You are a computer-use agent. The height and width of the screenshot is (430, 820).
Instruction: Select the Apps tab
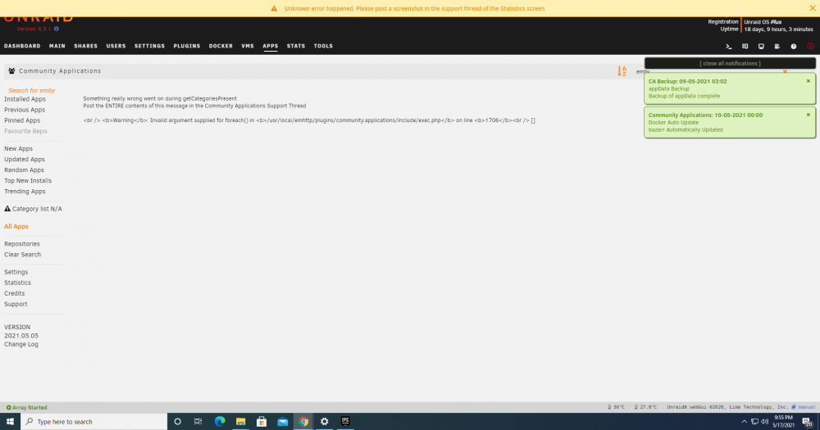click(x=271, y=46)
